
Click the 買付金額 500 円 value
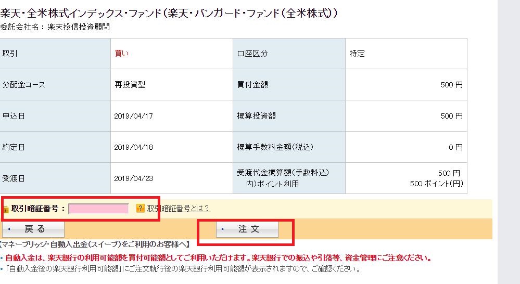[x=452, y=84]
